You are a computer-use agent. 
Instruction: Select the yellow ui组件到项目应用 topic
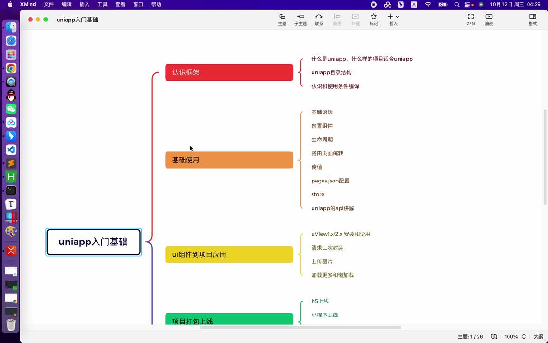(x=229, y=254)
